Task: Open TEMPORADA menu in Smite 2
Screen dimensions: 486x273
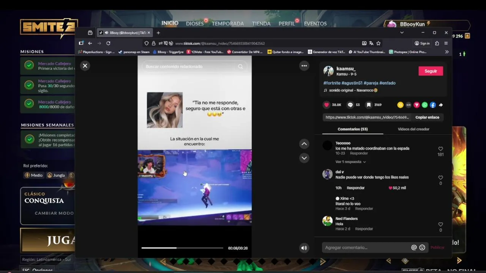Action: tap(228, 24)
